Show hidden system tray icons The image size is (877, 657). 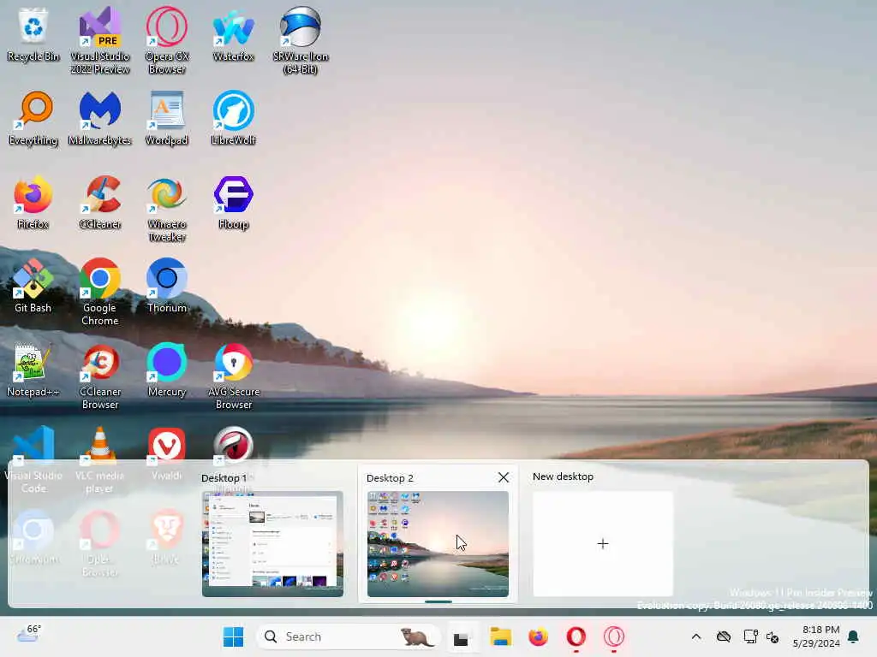pyautogui.click(x=696, y=636)
